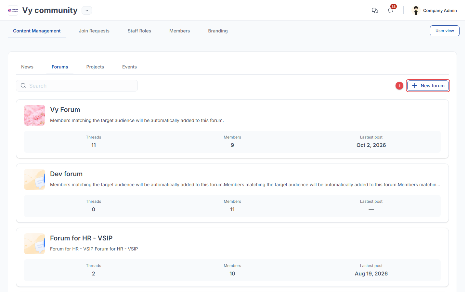Open the Members tab
The width and height of the screenshot is (468, 292).
point(180,31)
